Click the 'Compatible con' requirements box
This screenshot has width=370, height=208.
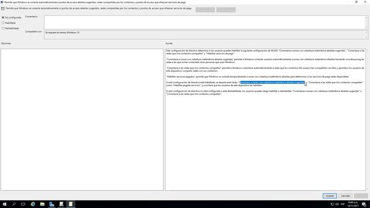coord(204,35)
